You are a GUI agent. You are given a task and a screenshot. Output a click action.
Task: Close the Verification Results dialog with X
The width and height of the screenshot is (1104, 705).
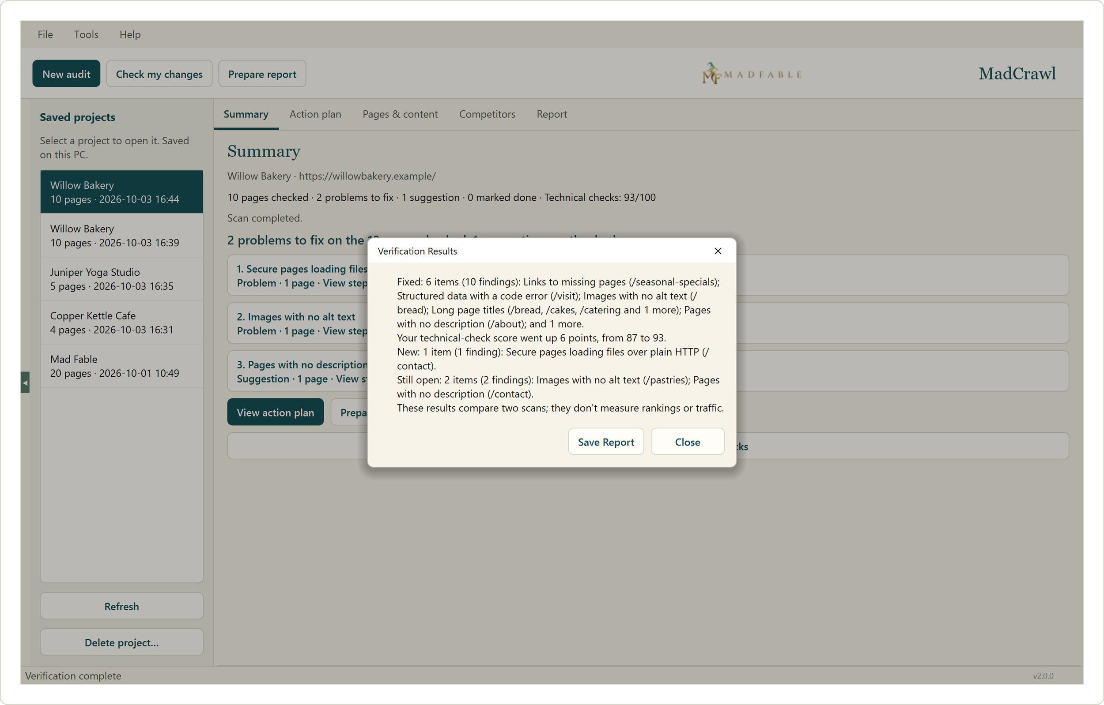(718, 251)
